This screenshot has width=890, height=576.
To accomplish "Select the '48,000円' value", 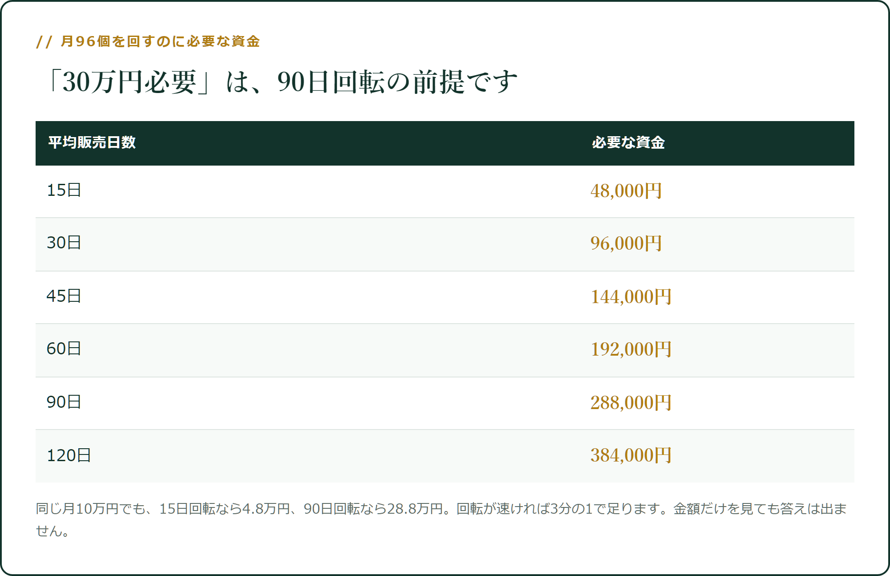I will point(626,191).
